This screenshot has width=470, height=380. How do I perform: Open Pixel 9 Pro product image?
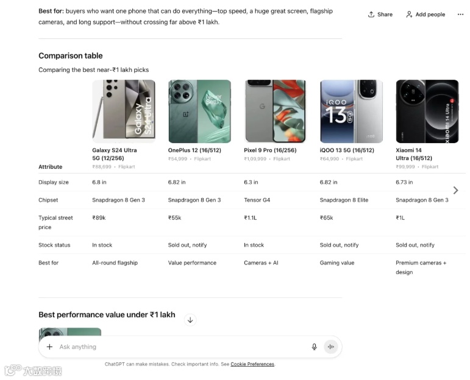pos(276,111)
